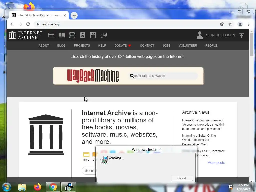Open the PEOPLE menu item

coord(211,46)
